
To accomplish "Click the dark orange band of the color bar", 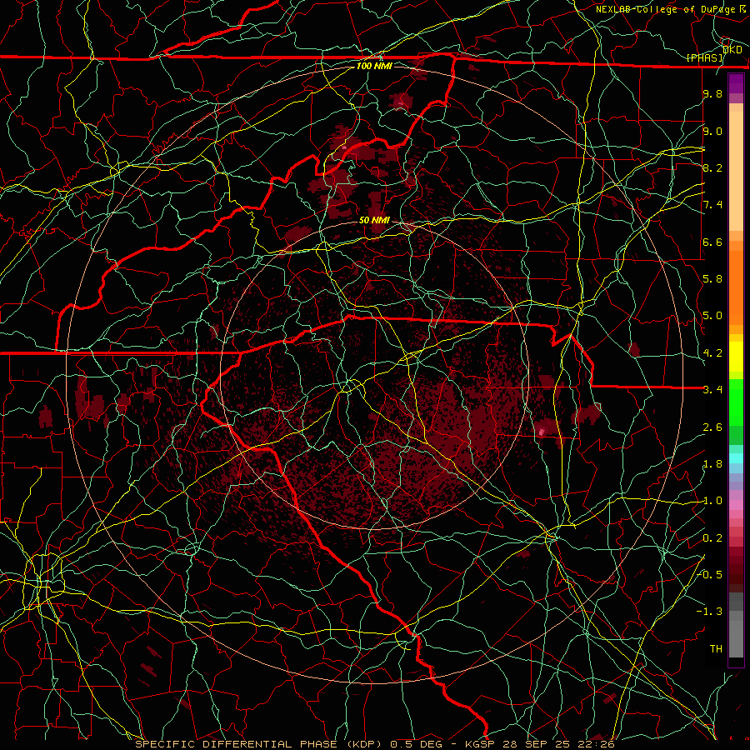I will tap(736, 287).
